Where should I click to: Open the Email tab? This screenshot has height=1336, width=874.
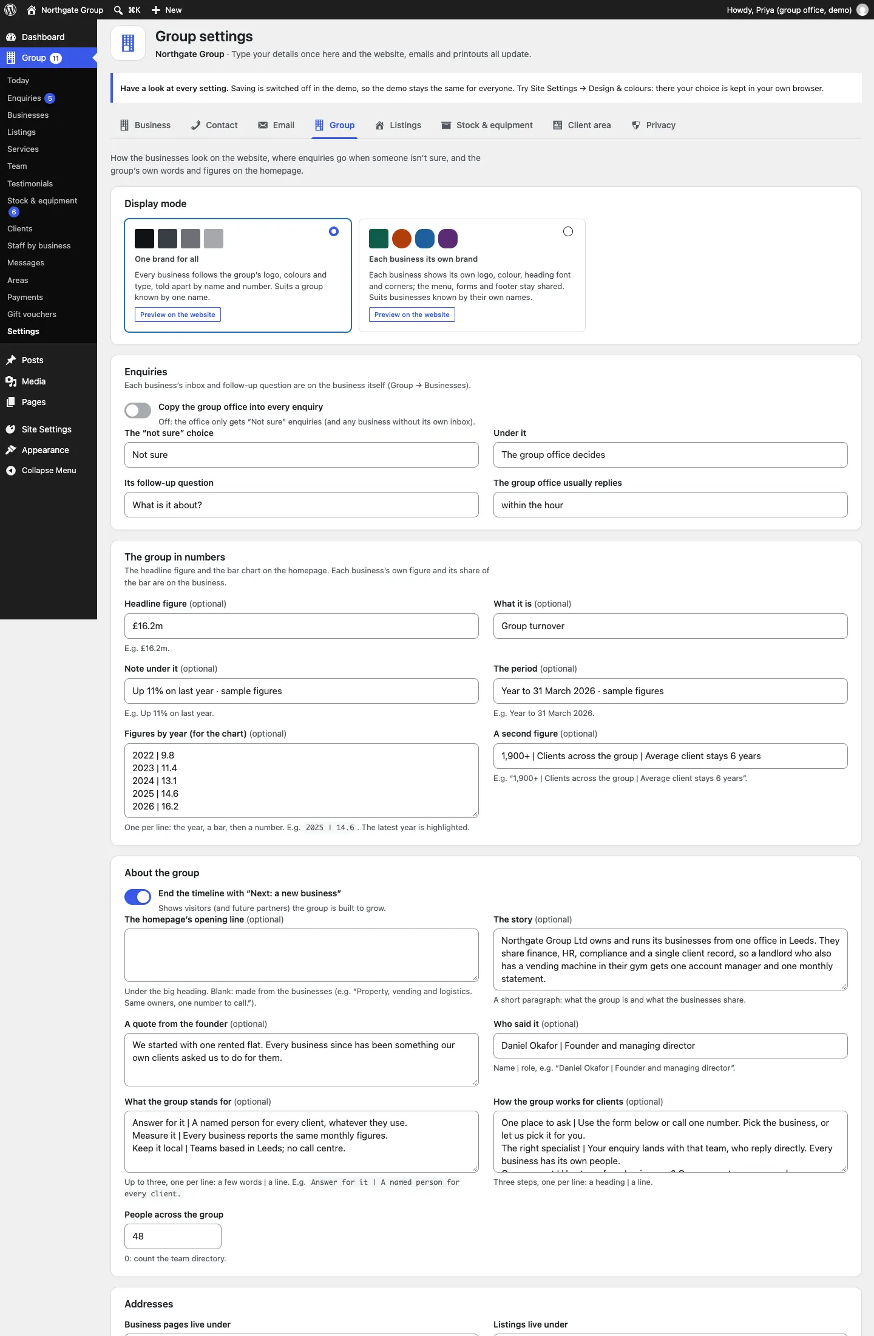click(x=276, y=125)
